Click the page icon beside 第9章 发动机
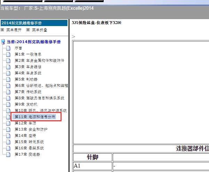Viewport: 209px width, 172px height. 8,105
